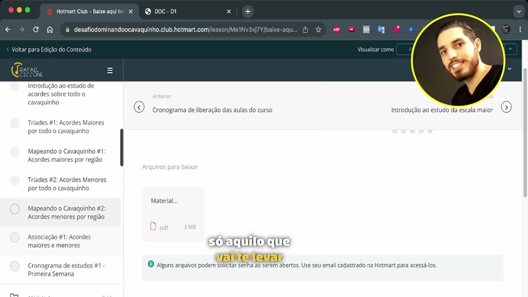Click the green info icon

151,264
